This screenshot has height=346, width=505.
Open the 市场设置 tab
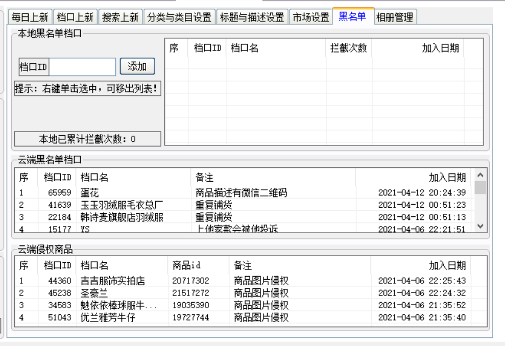pos(311,17)
